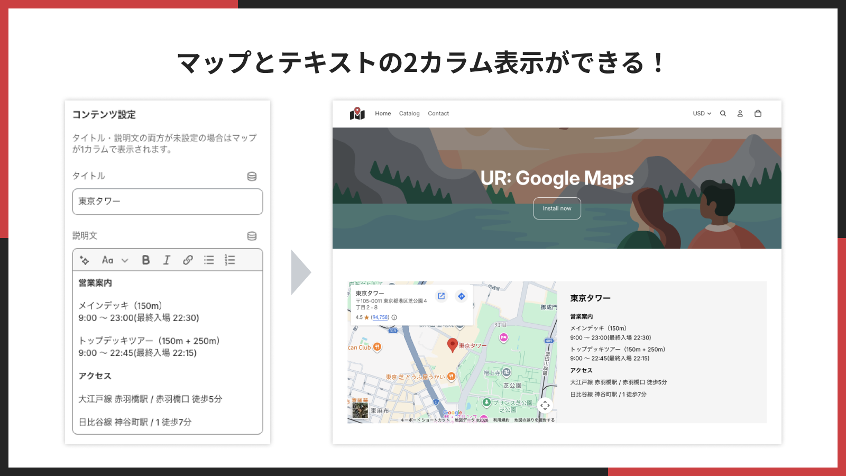Click キーボード ショートカット map link
Screen dimensions: 846x476
point(425,420)
